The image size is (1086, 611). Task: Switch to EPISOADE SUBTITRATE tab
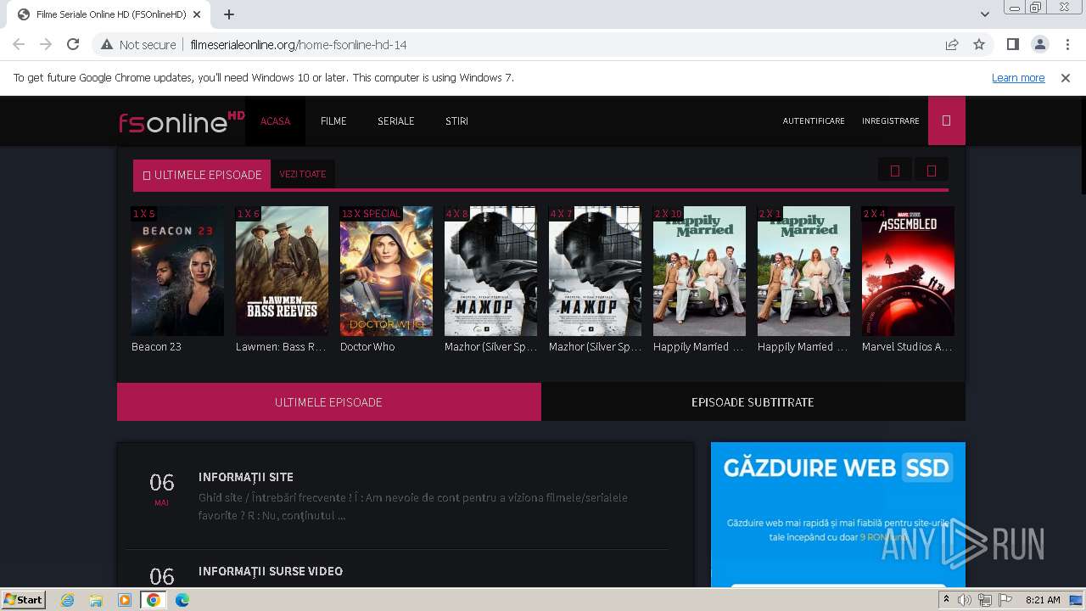(753, 401)
